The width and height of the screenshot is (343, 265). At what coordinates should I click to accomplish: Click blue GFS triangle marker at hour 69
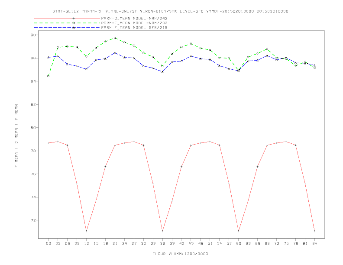tap(267, 55)
